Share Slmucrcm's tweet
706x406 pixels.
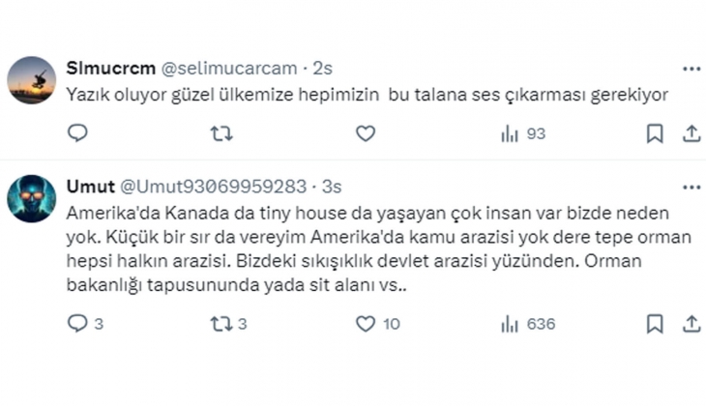[x=691, y=134]
